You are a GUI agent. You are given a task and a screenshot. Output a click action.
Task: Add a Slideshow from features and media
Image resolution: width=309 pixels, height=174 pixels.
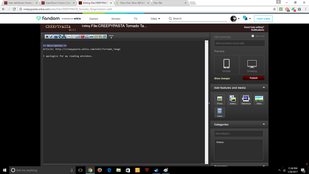point(246,100)
